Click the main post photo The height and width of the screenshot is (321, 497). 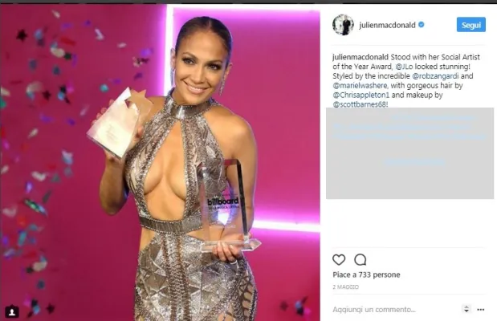pos(160,162)
